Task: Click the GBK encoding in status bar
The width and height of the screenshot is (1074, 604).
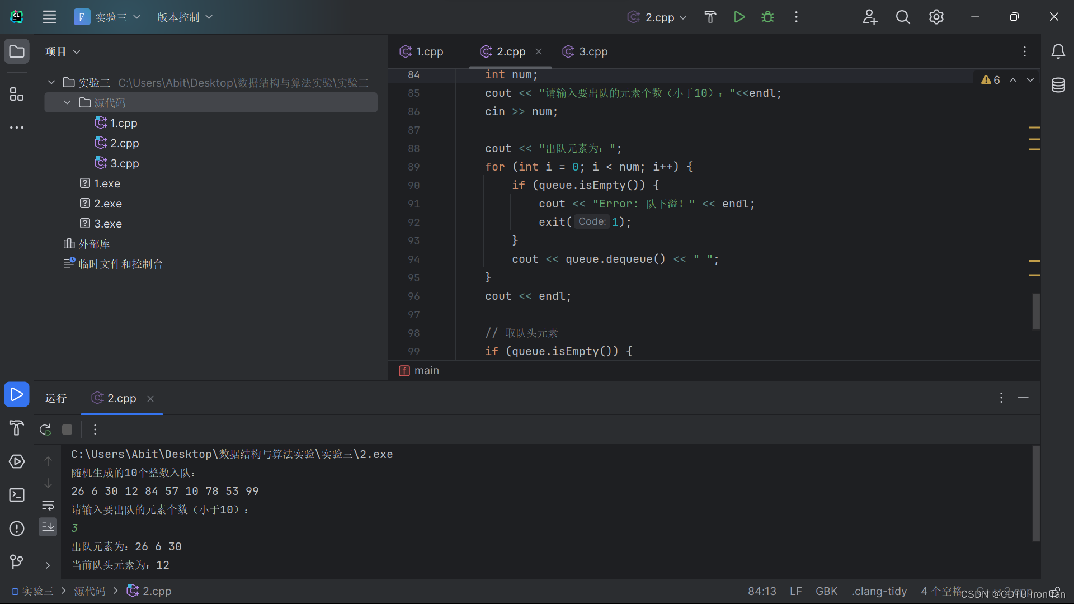Action: pos(826,591)
